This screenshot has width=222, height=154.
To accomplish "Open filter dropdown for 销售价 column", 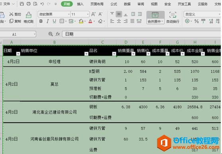I will click(x=148, y=54).
